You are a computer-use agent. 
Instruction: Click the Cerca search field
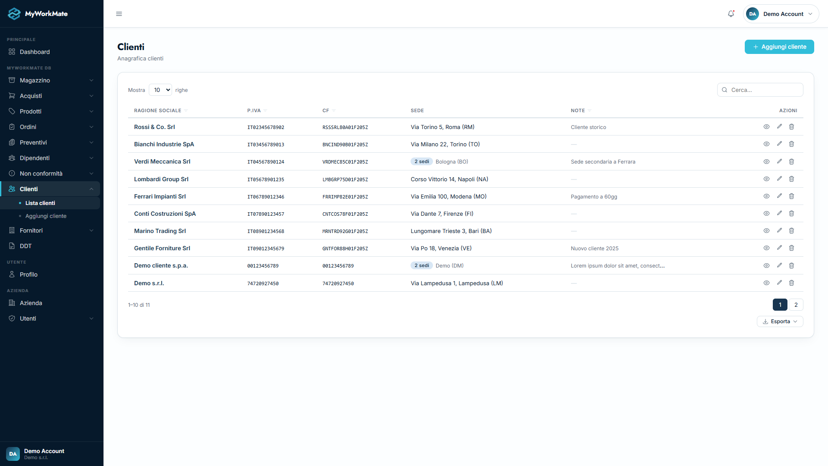click(760, 90)
